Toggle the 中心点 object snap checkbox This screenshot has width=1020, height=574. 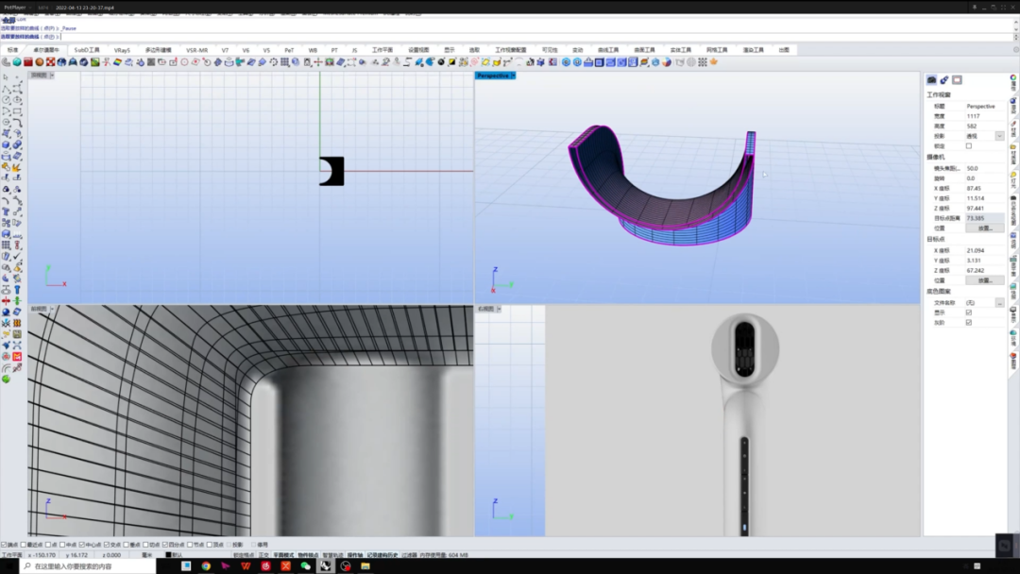(x=81, y=545)
